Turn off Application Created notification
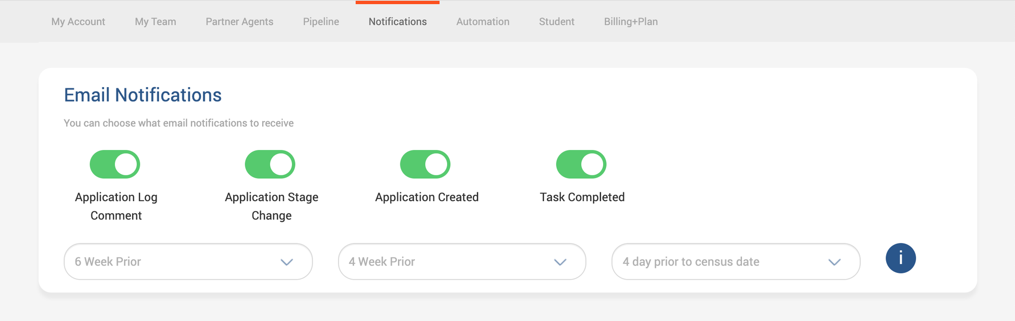Screen dimensions: 1015x321 425,164
